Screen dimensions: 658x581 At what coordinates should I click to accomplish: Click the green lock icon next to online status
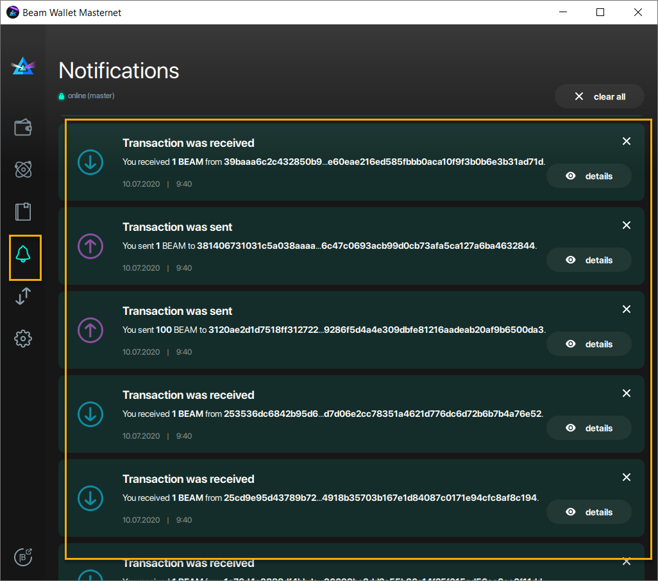click(x=62, y=95)
